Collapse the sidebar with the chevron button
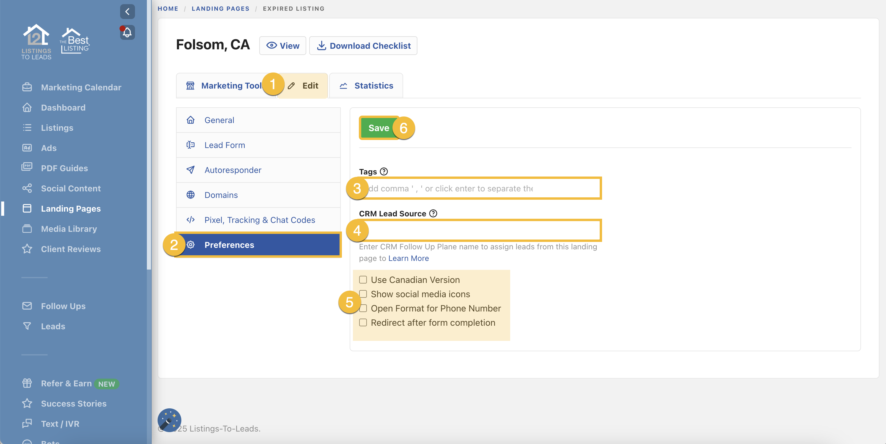 point(127,12)
